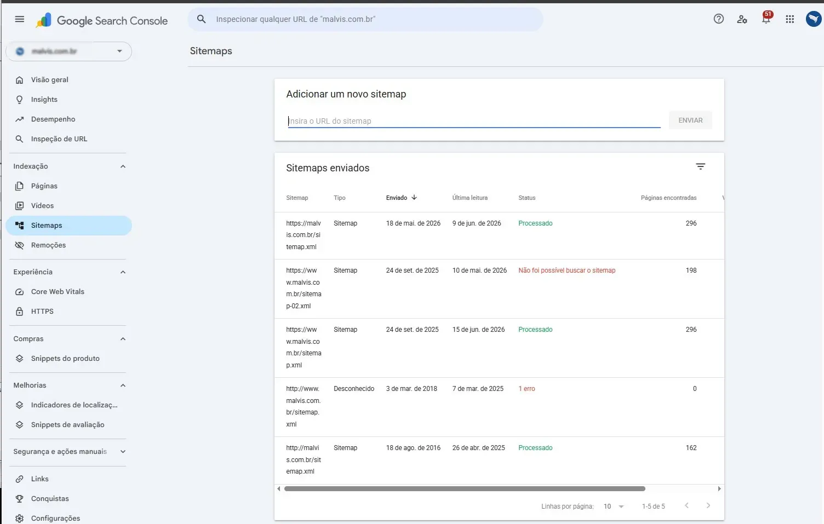Click the Tipo column header

[x=340, y=198]
